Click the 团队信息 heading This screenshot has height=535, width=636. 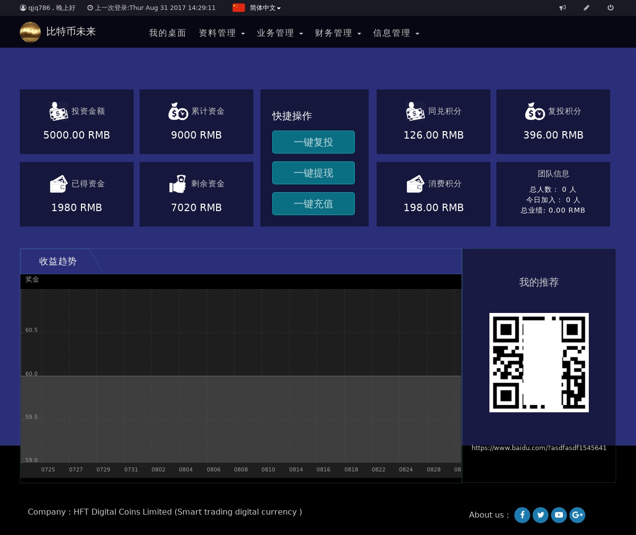pyautogui.click(x=553, y=174)
